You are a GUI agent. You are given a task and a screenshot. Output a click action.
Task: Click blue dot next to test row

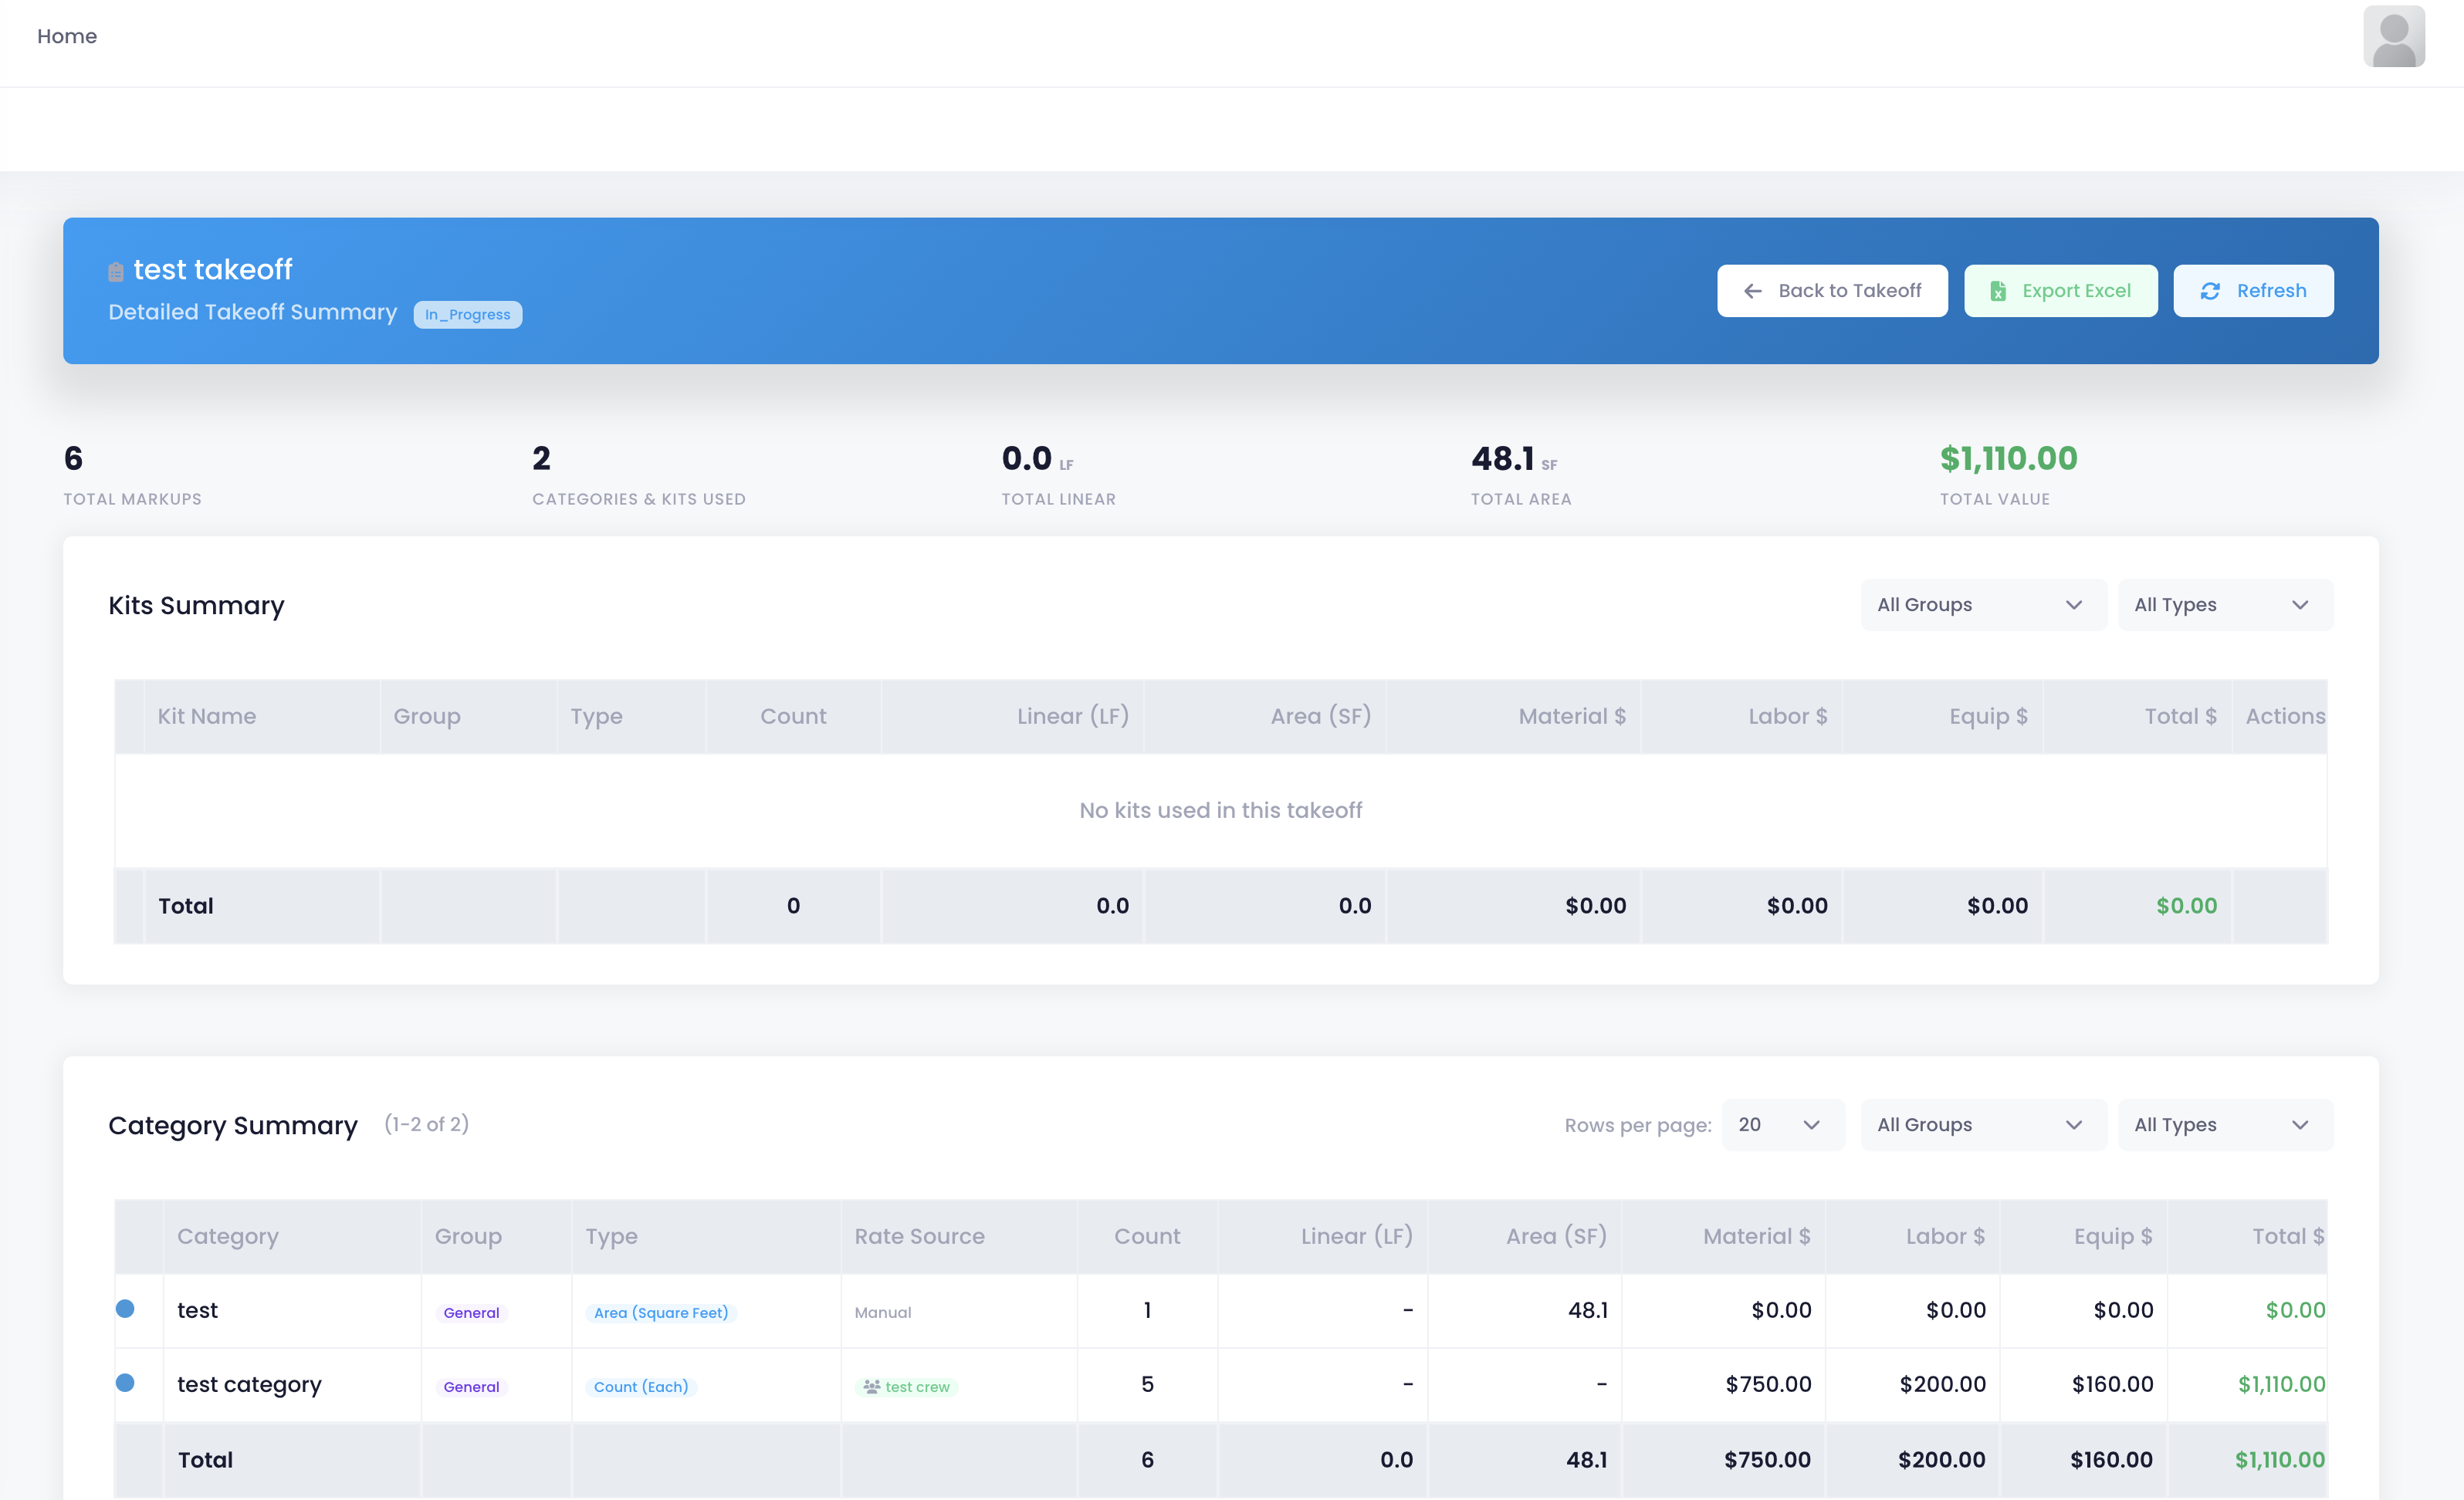tap(125, 1308)
